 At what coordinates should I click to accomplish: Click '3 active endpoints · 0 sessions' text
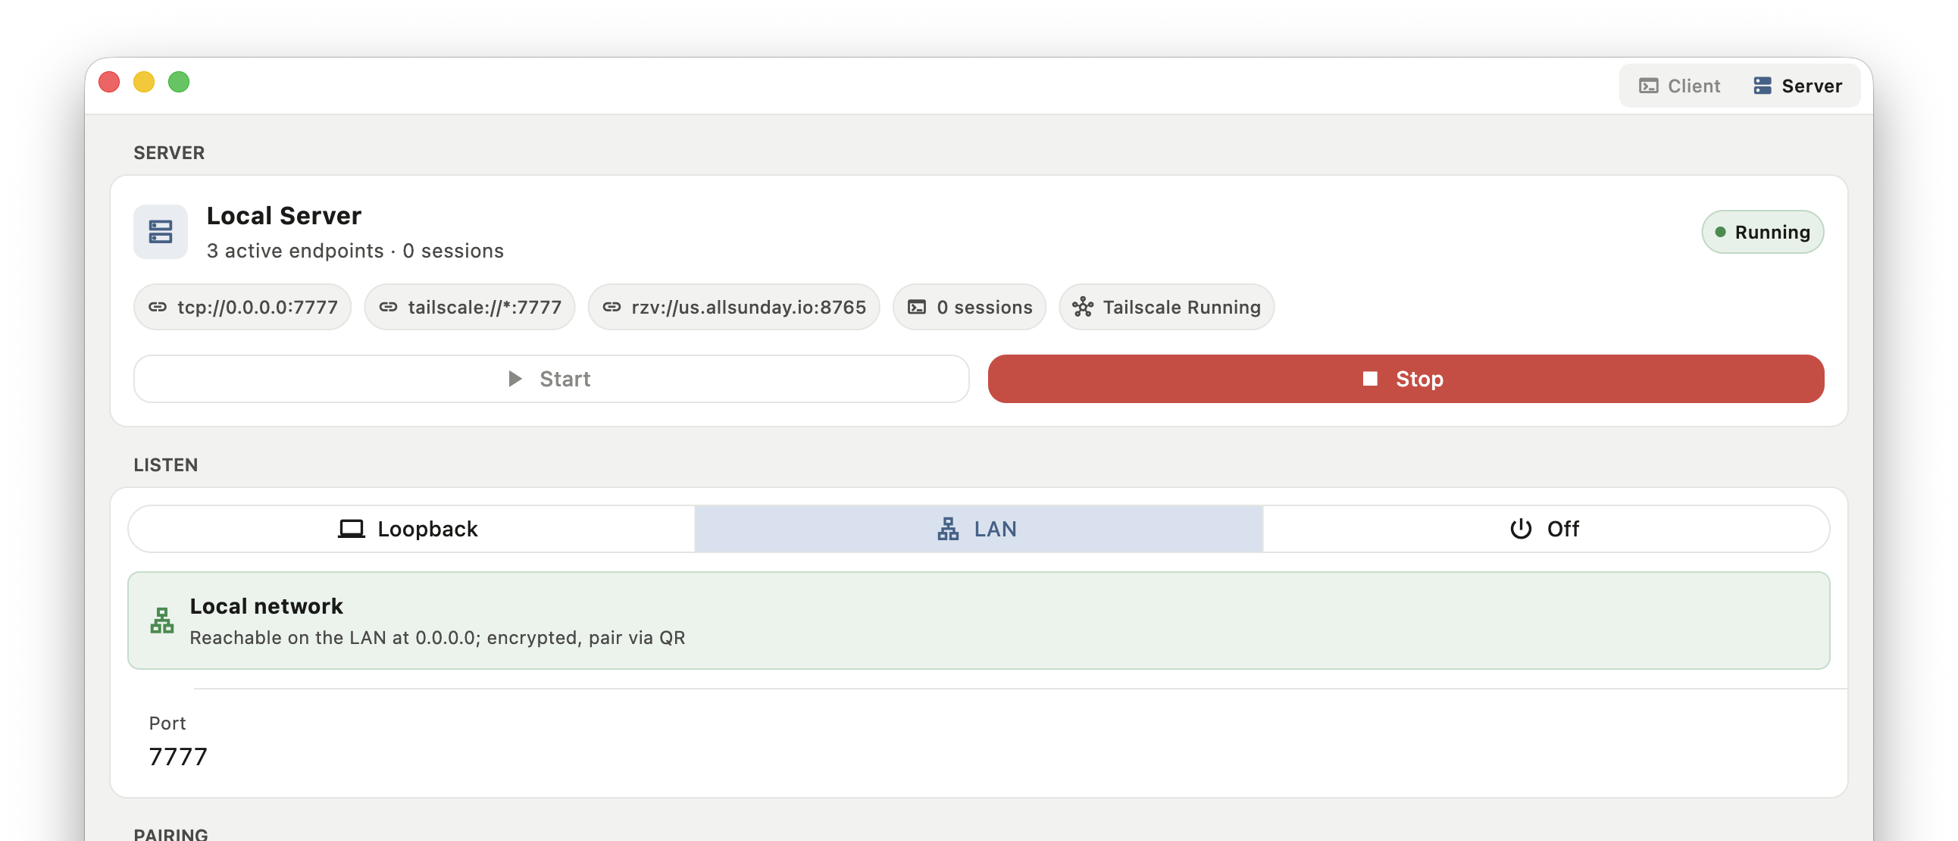pos(355,251)
